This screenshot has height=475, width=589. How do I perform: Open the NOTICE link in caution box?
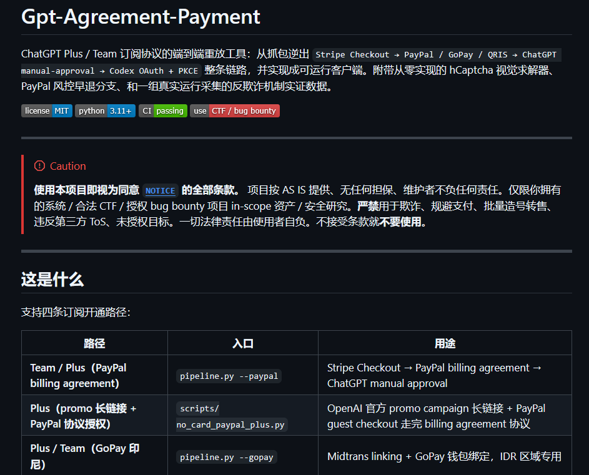point(160,191)
